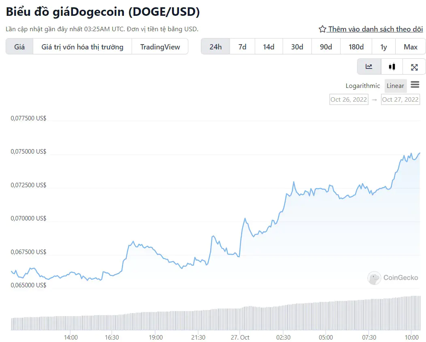The image size is (426, 342).
Task: Select the line chart view icon
Action: pos(369,66)
